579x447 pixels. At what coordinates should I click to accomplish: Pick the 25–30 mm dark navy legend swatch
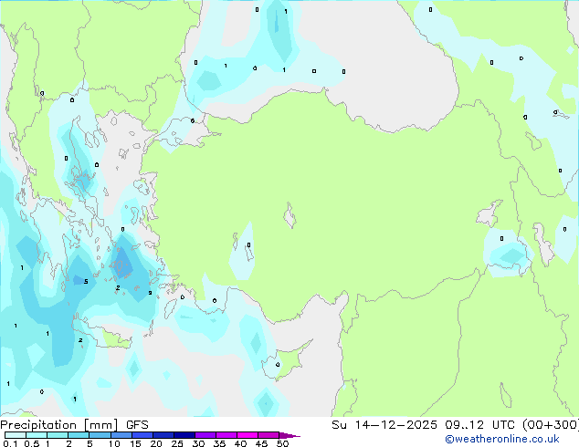pyautogui.click(x=184, y=435)
